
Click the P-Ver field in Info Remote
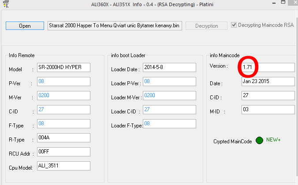point(63,81)
